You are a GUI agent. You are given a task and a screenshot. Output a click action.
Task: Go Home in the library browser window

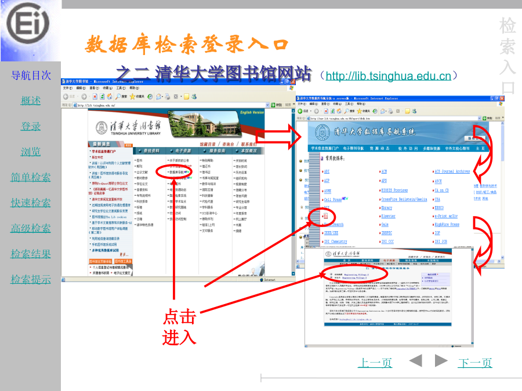109,96
